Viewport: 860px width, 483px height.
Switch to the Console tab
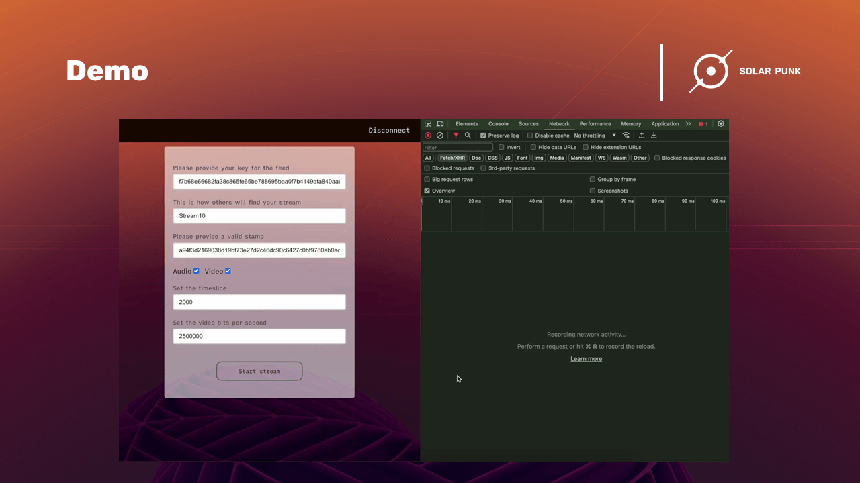[498, 124]
